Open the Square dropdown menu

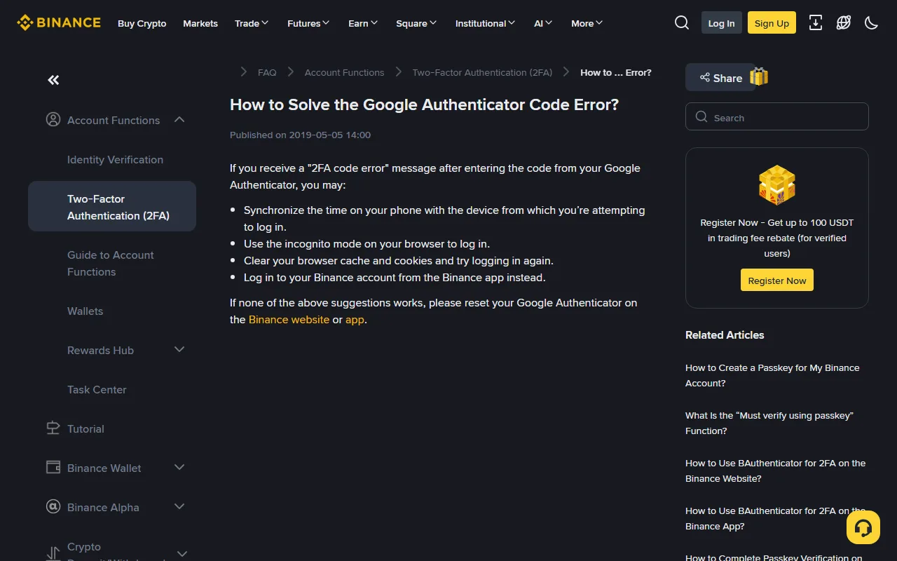coord(416,23)
